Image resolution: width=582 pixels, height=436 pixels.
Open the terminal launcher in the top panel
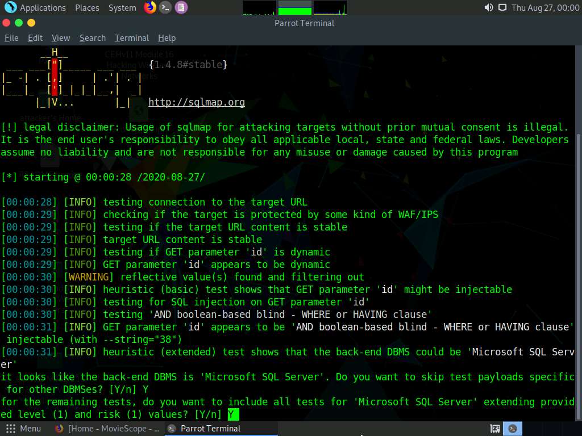tap(165, 7)
